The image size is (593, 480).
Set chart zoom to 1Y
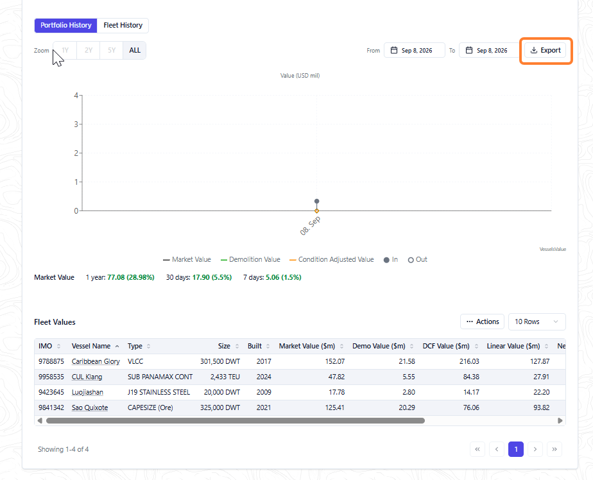point(65,50)
